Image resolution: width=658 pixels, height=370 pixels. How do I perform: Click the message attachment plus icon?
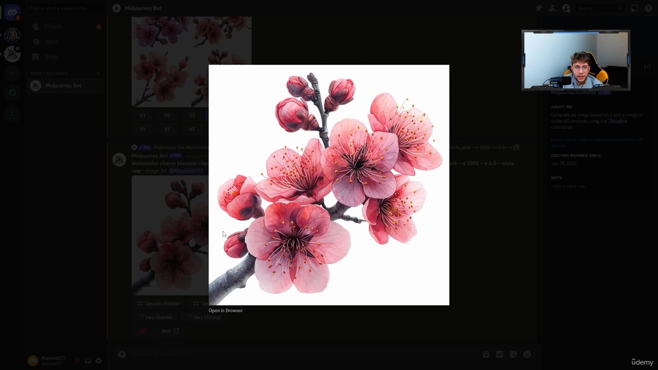click(x=122, y=354)
